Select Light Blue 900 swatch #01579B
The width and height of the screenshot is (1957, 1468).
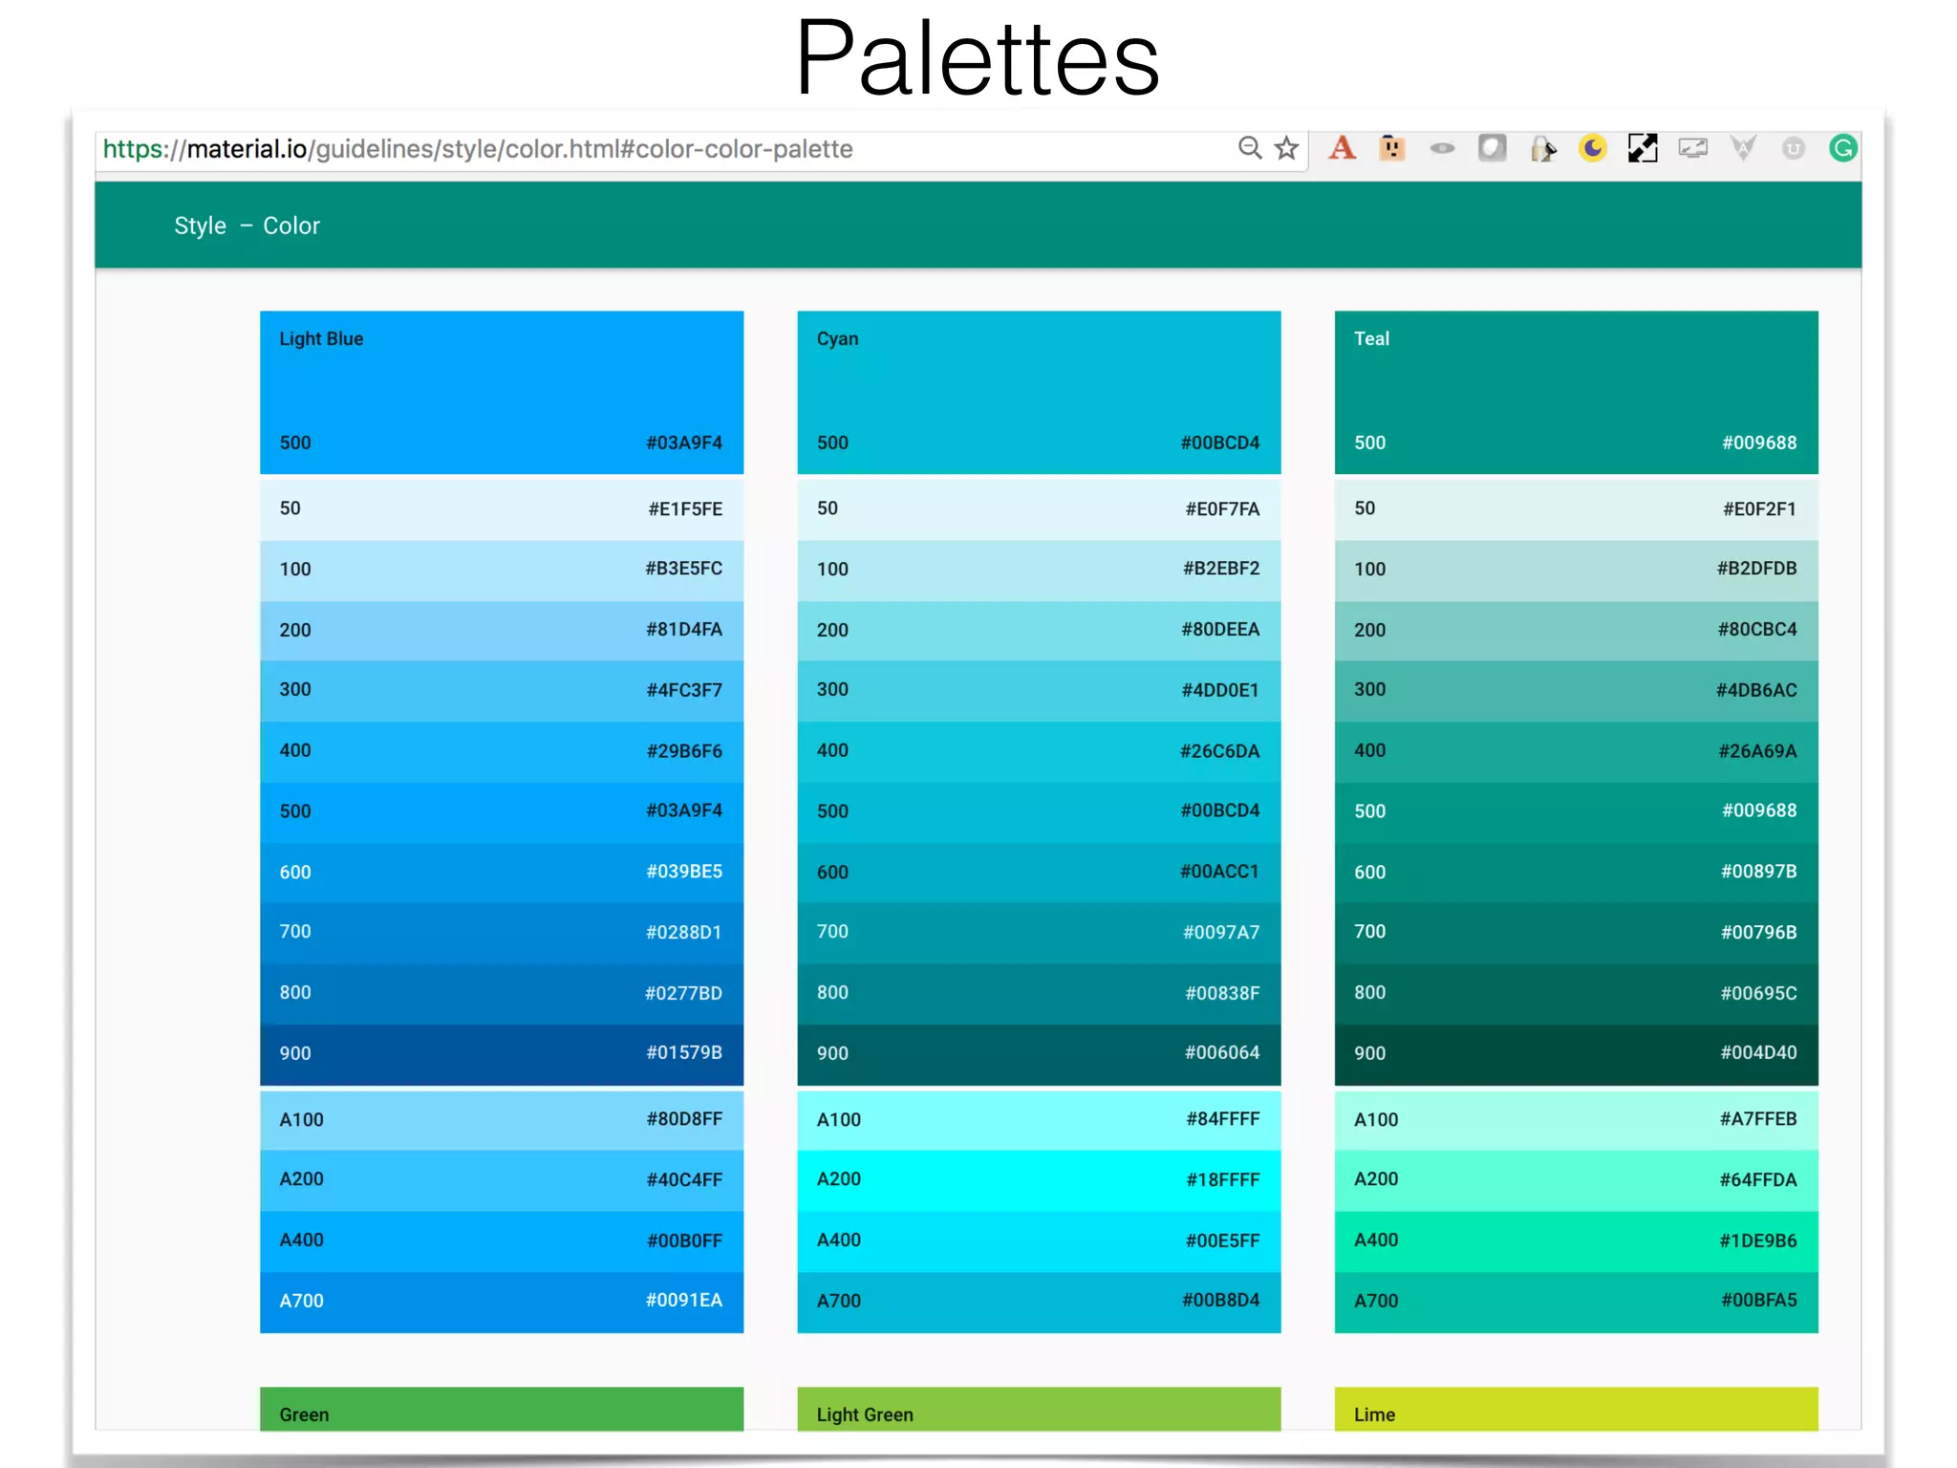pyautogui.click(x=501, y=1053)
